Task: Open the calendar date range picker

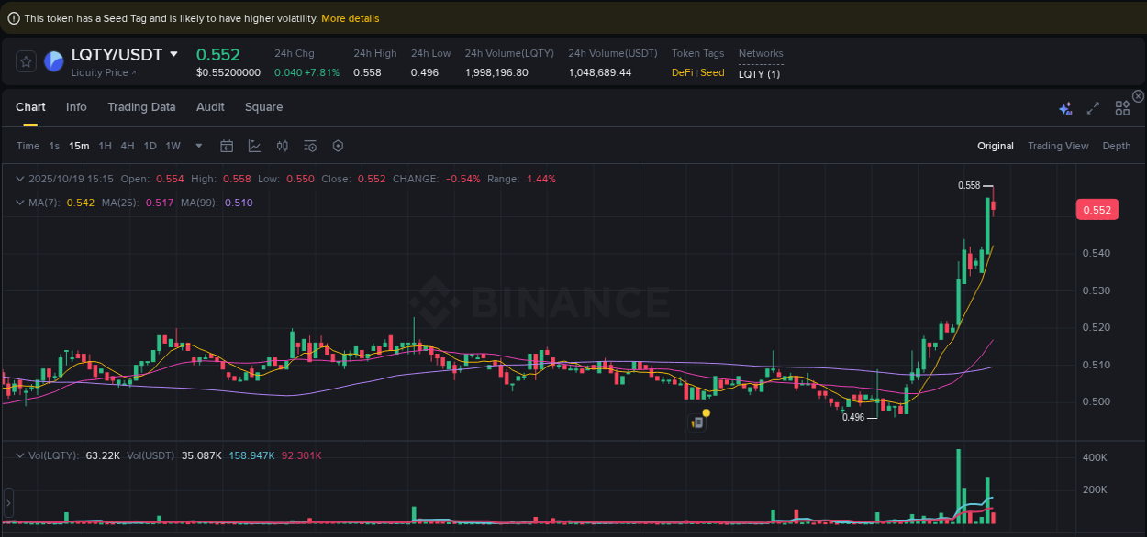Action: coord(227,146)
